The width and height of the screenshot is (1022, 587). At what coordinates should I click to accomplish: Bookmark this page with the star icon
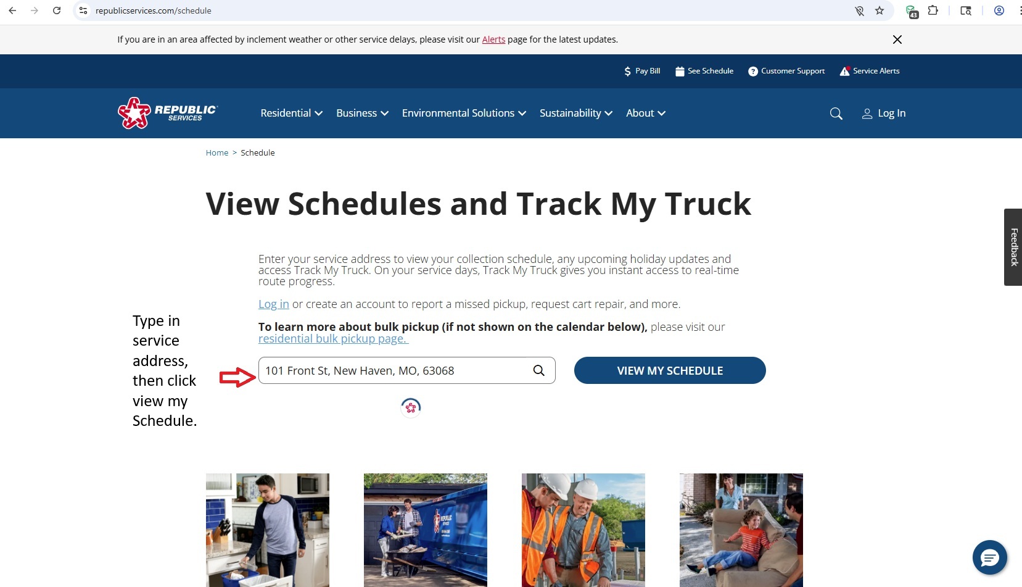coord(880,10)
